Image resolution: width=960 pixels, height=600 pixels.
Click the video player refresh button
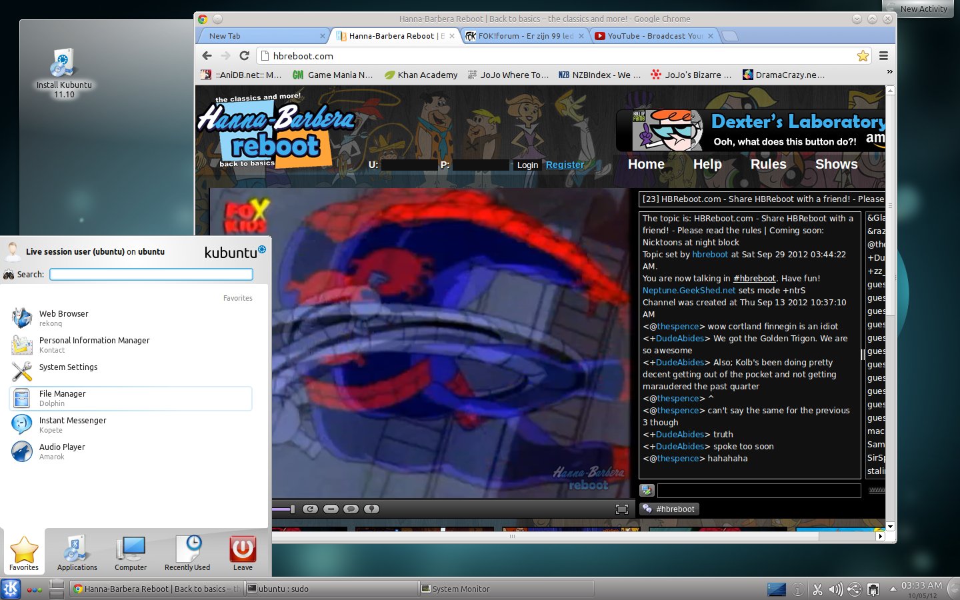310,509
